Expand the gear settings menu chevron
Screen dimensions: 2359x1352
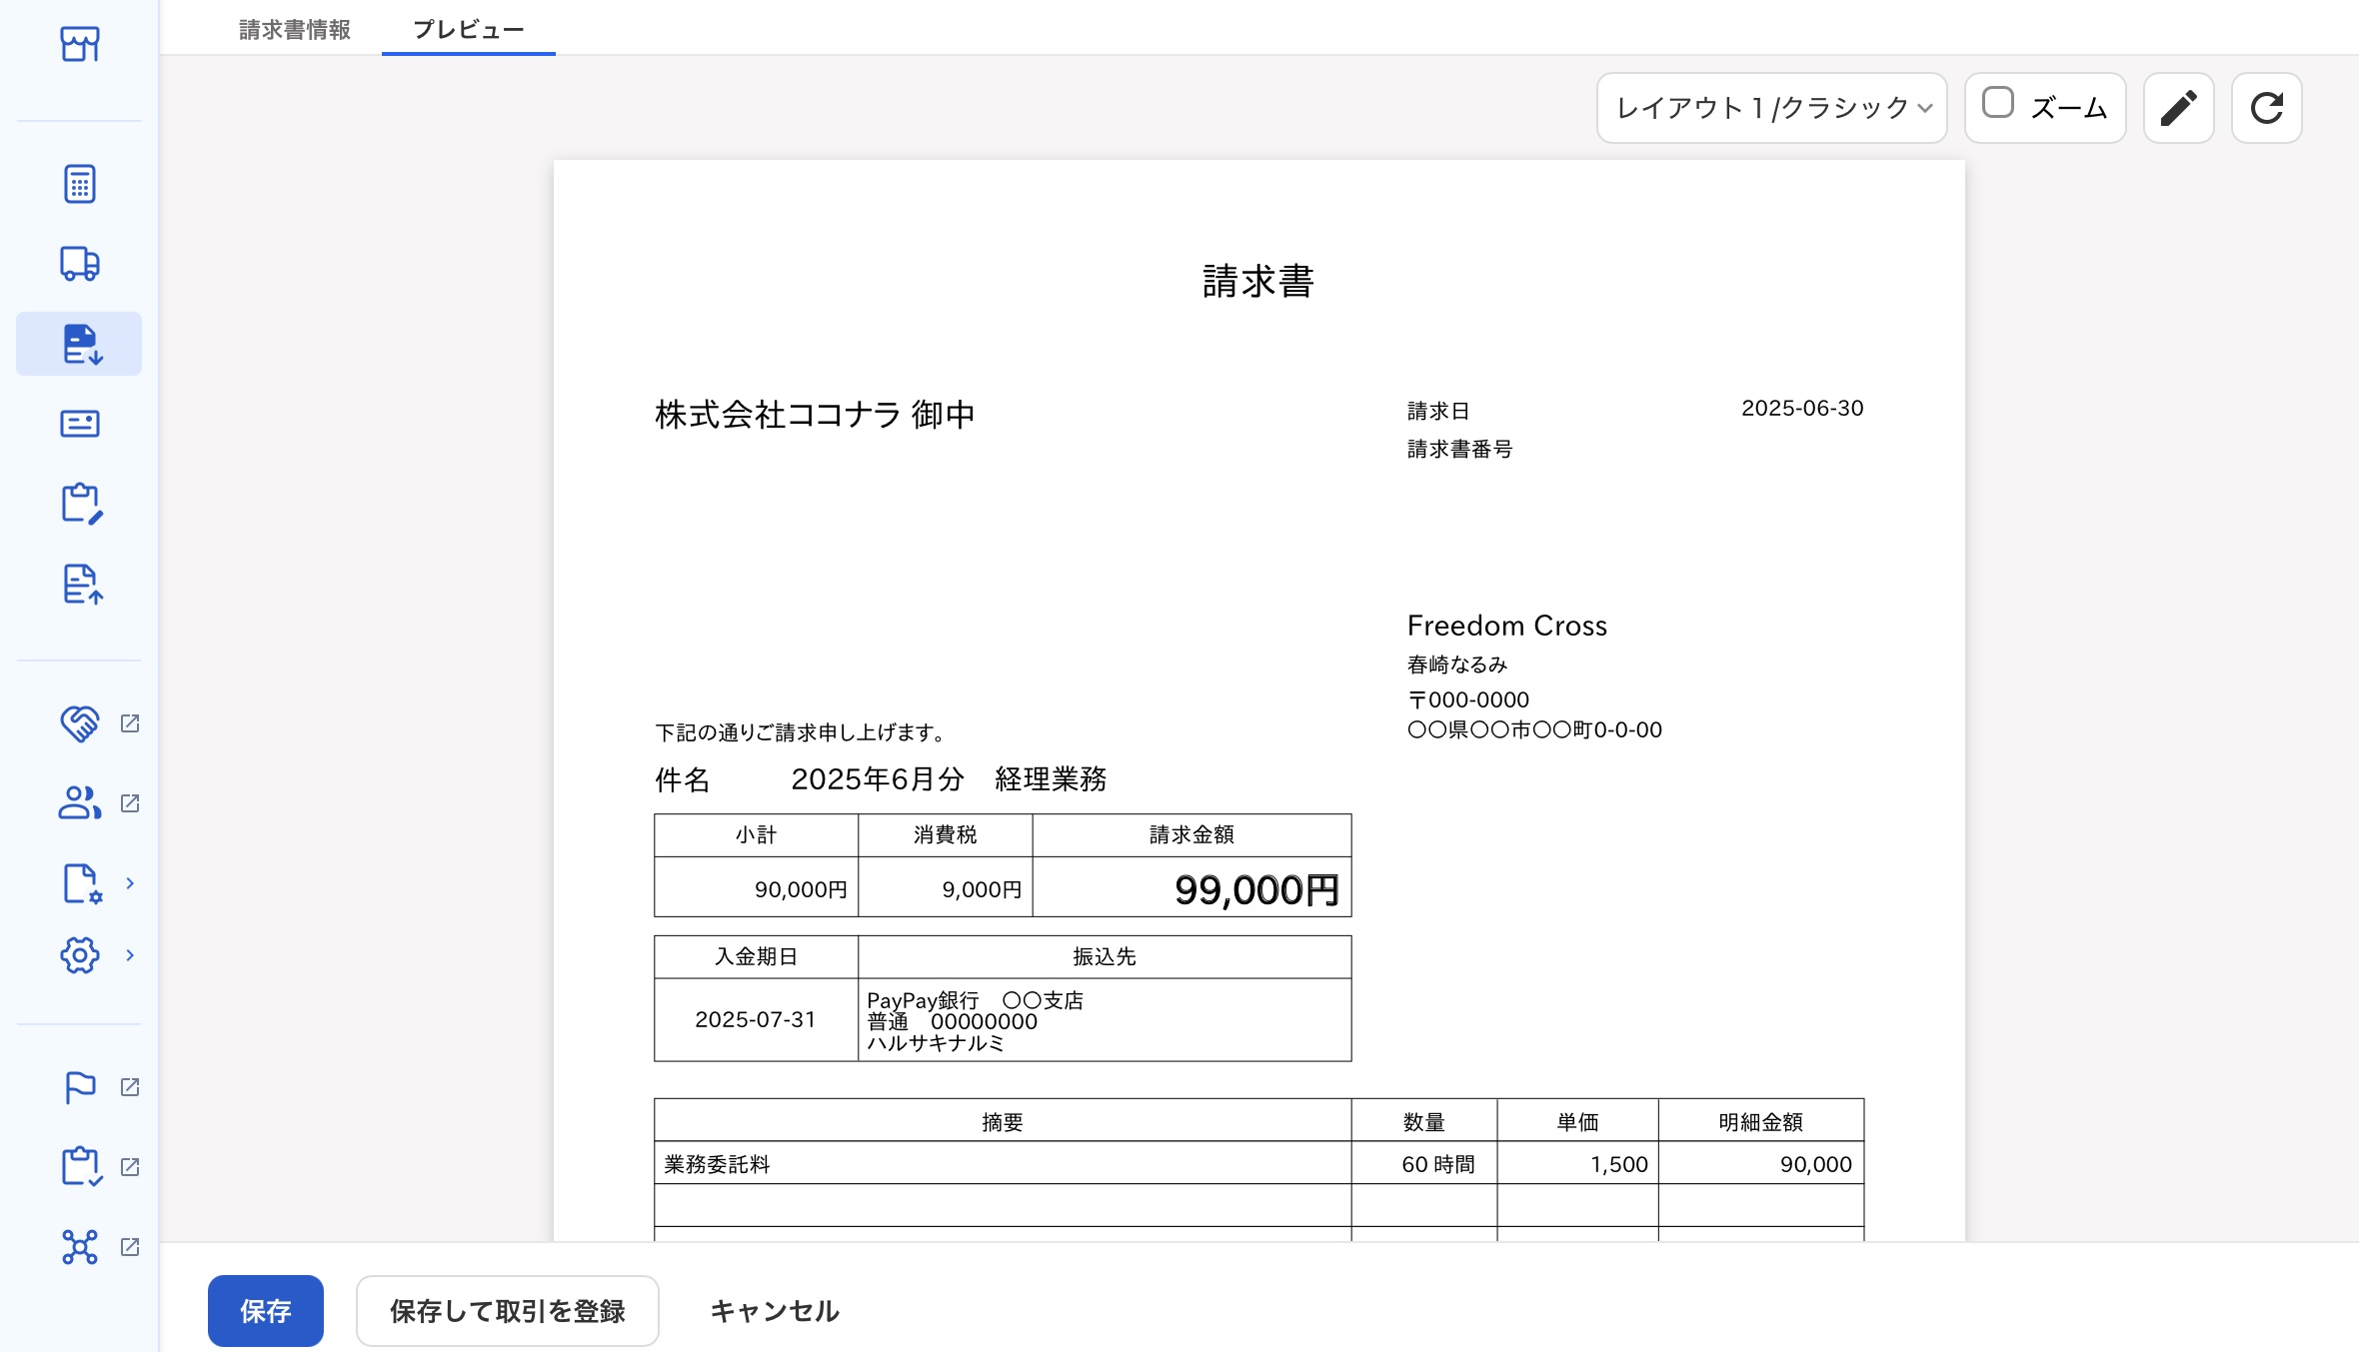[130, 955]
